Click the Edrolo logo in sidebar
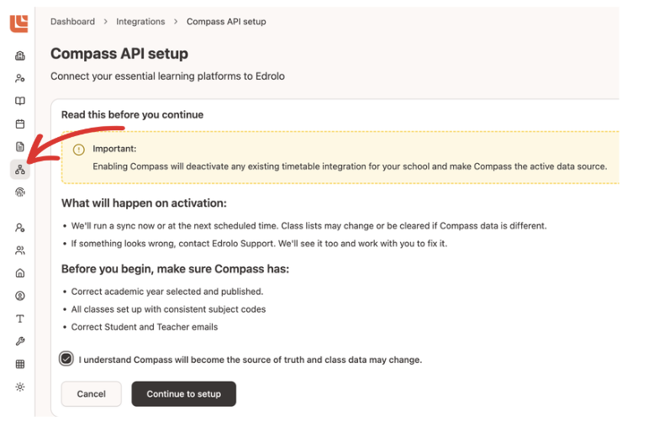654x437 pixels. point(18,24)
